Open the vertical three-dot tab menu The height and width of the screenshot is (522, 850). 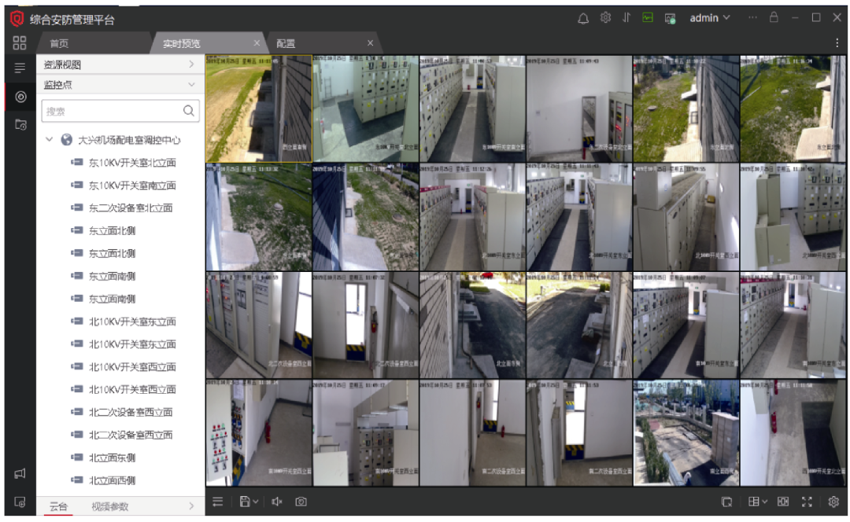point(837,43)
